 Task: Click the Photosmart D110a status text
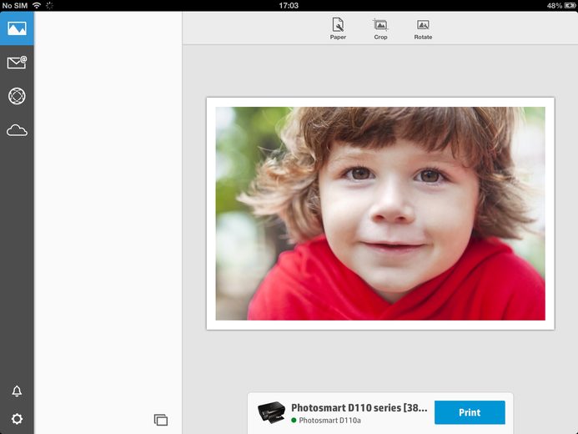click(329, 421)
